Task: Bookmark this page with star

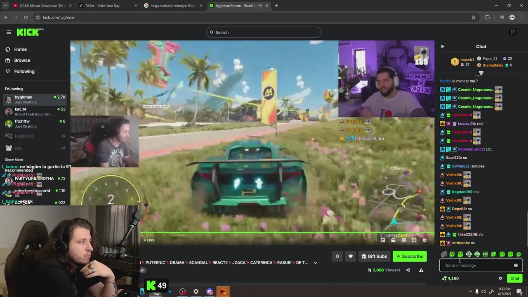Action: pyautogui.click(x=474, y=17)
